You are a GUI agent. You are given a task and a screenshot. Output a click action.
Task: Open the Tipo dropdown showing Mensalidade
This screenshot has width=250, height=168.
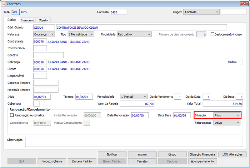click(81, 34)
